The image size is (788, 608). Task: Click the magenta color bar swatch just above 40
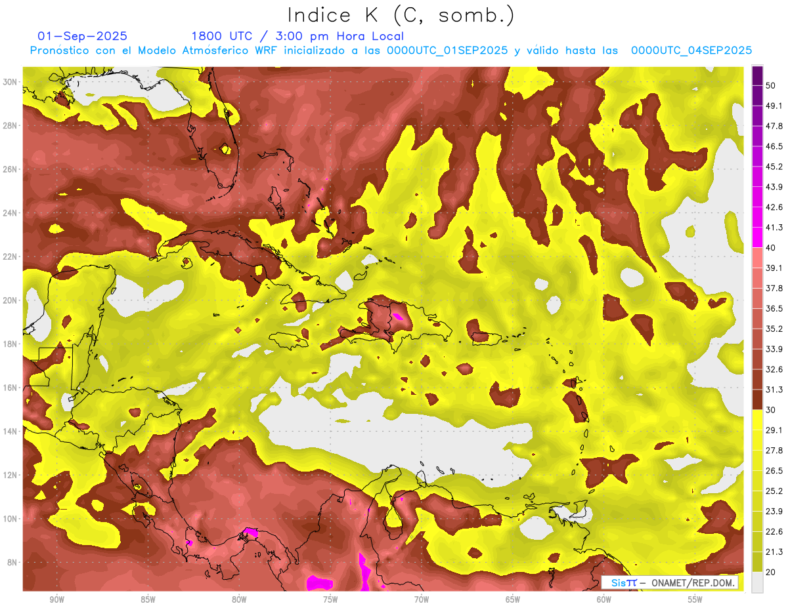coord(757,237)
